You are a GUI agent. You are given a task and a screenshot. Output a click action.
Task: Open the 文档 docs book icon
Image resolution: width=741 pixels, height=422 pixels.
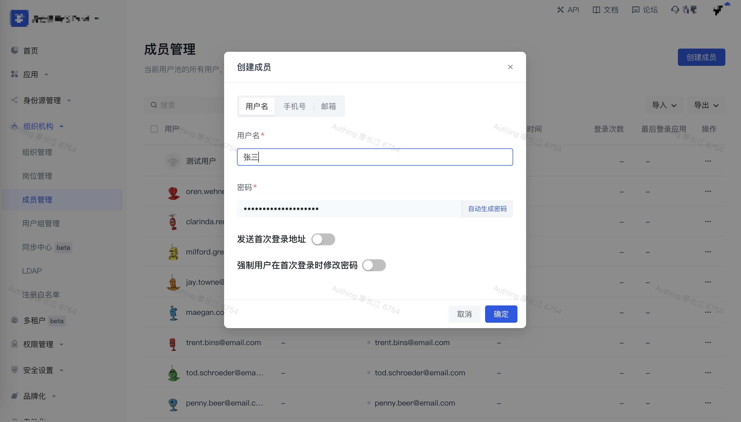[x=596, y=10]
